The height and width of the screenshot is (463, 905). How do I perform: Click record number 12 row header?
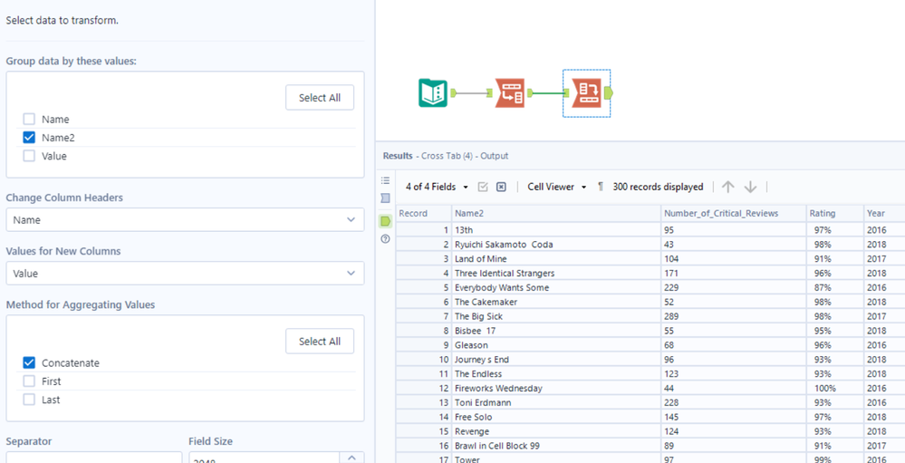pos(424,388)
